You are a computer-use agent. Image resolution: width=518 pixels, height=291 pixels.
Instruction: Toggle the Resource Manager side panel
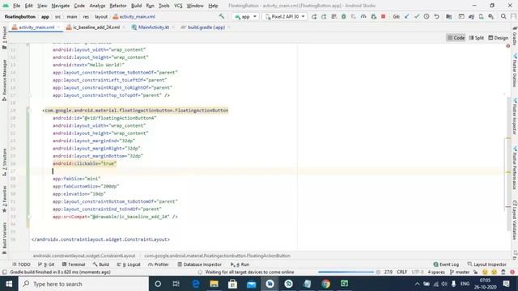tap(4, 80)
